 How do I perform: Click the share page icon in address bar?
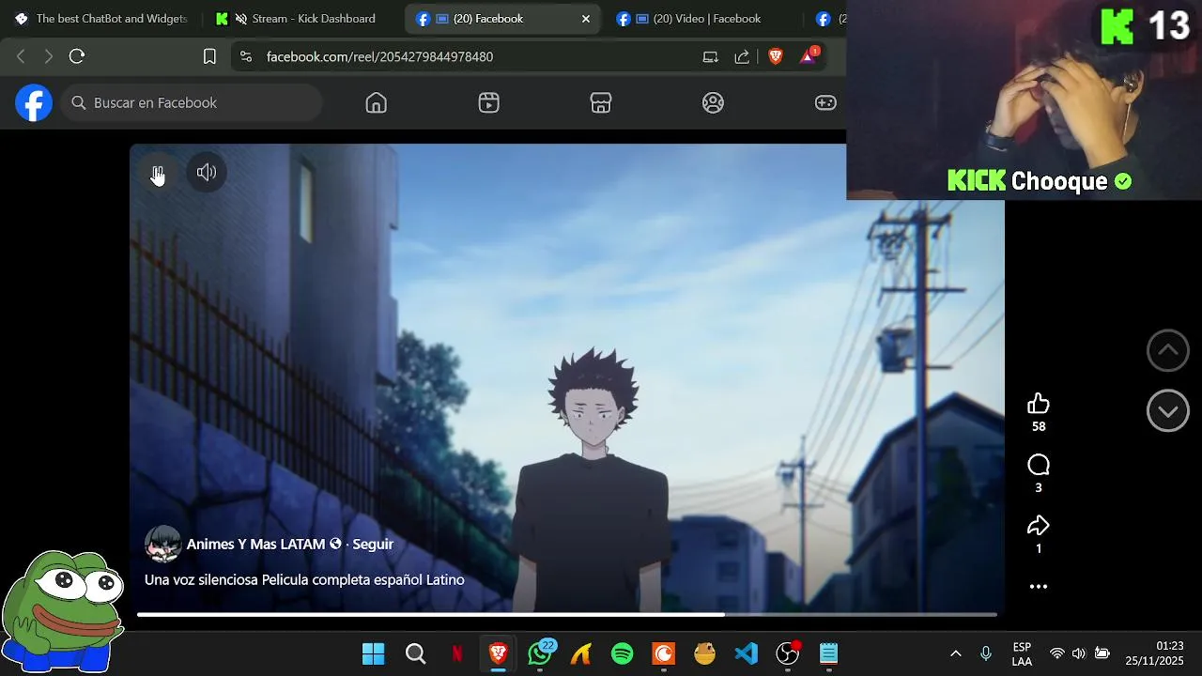[x=742, y=57]
